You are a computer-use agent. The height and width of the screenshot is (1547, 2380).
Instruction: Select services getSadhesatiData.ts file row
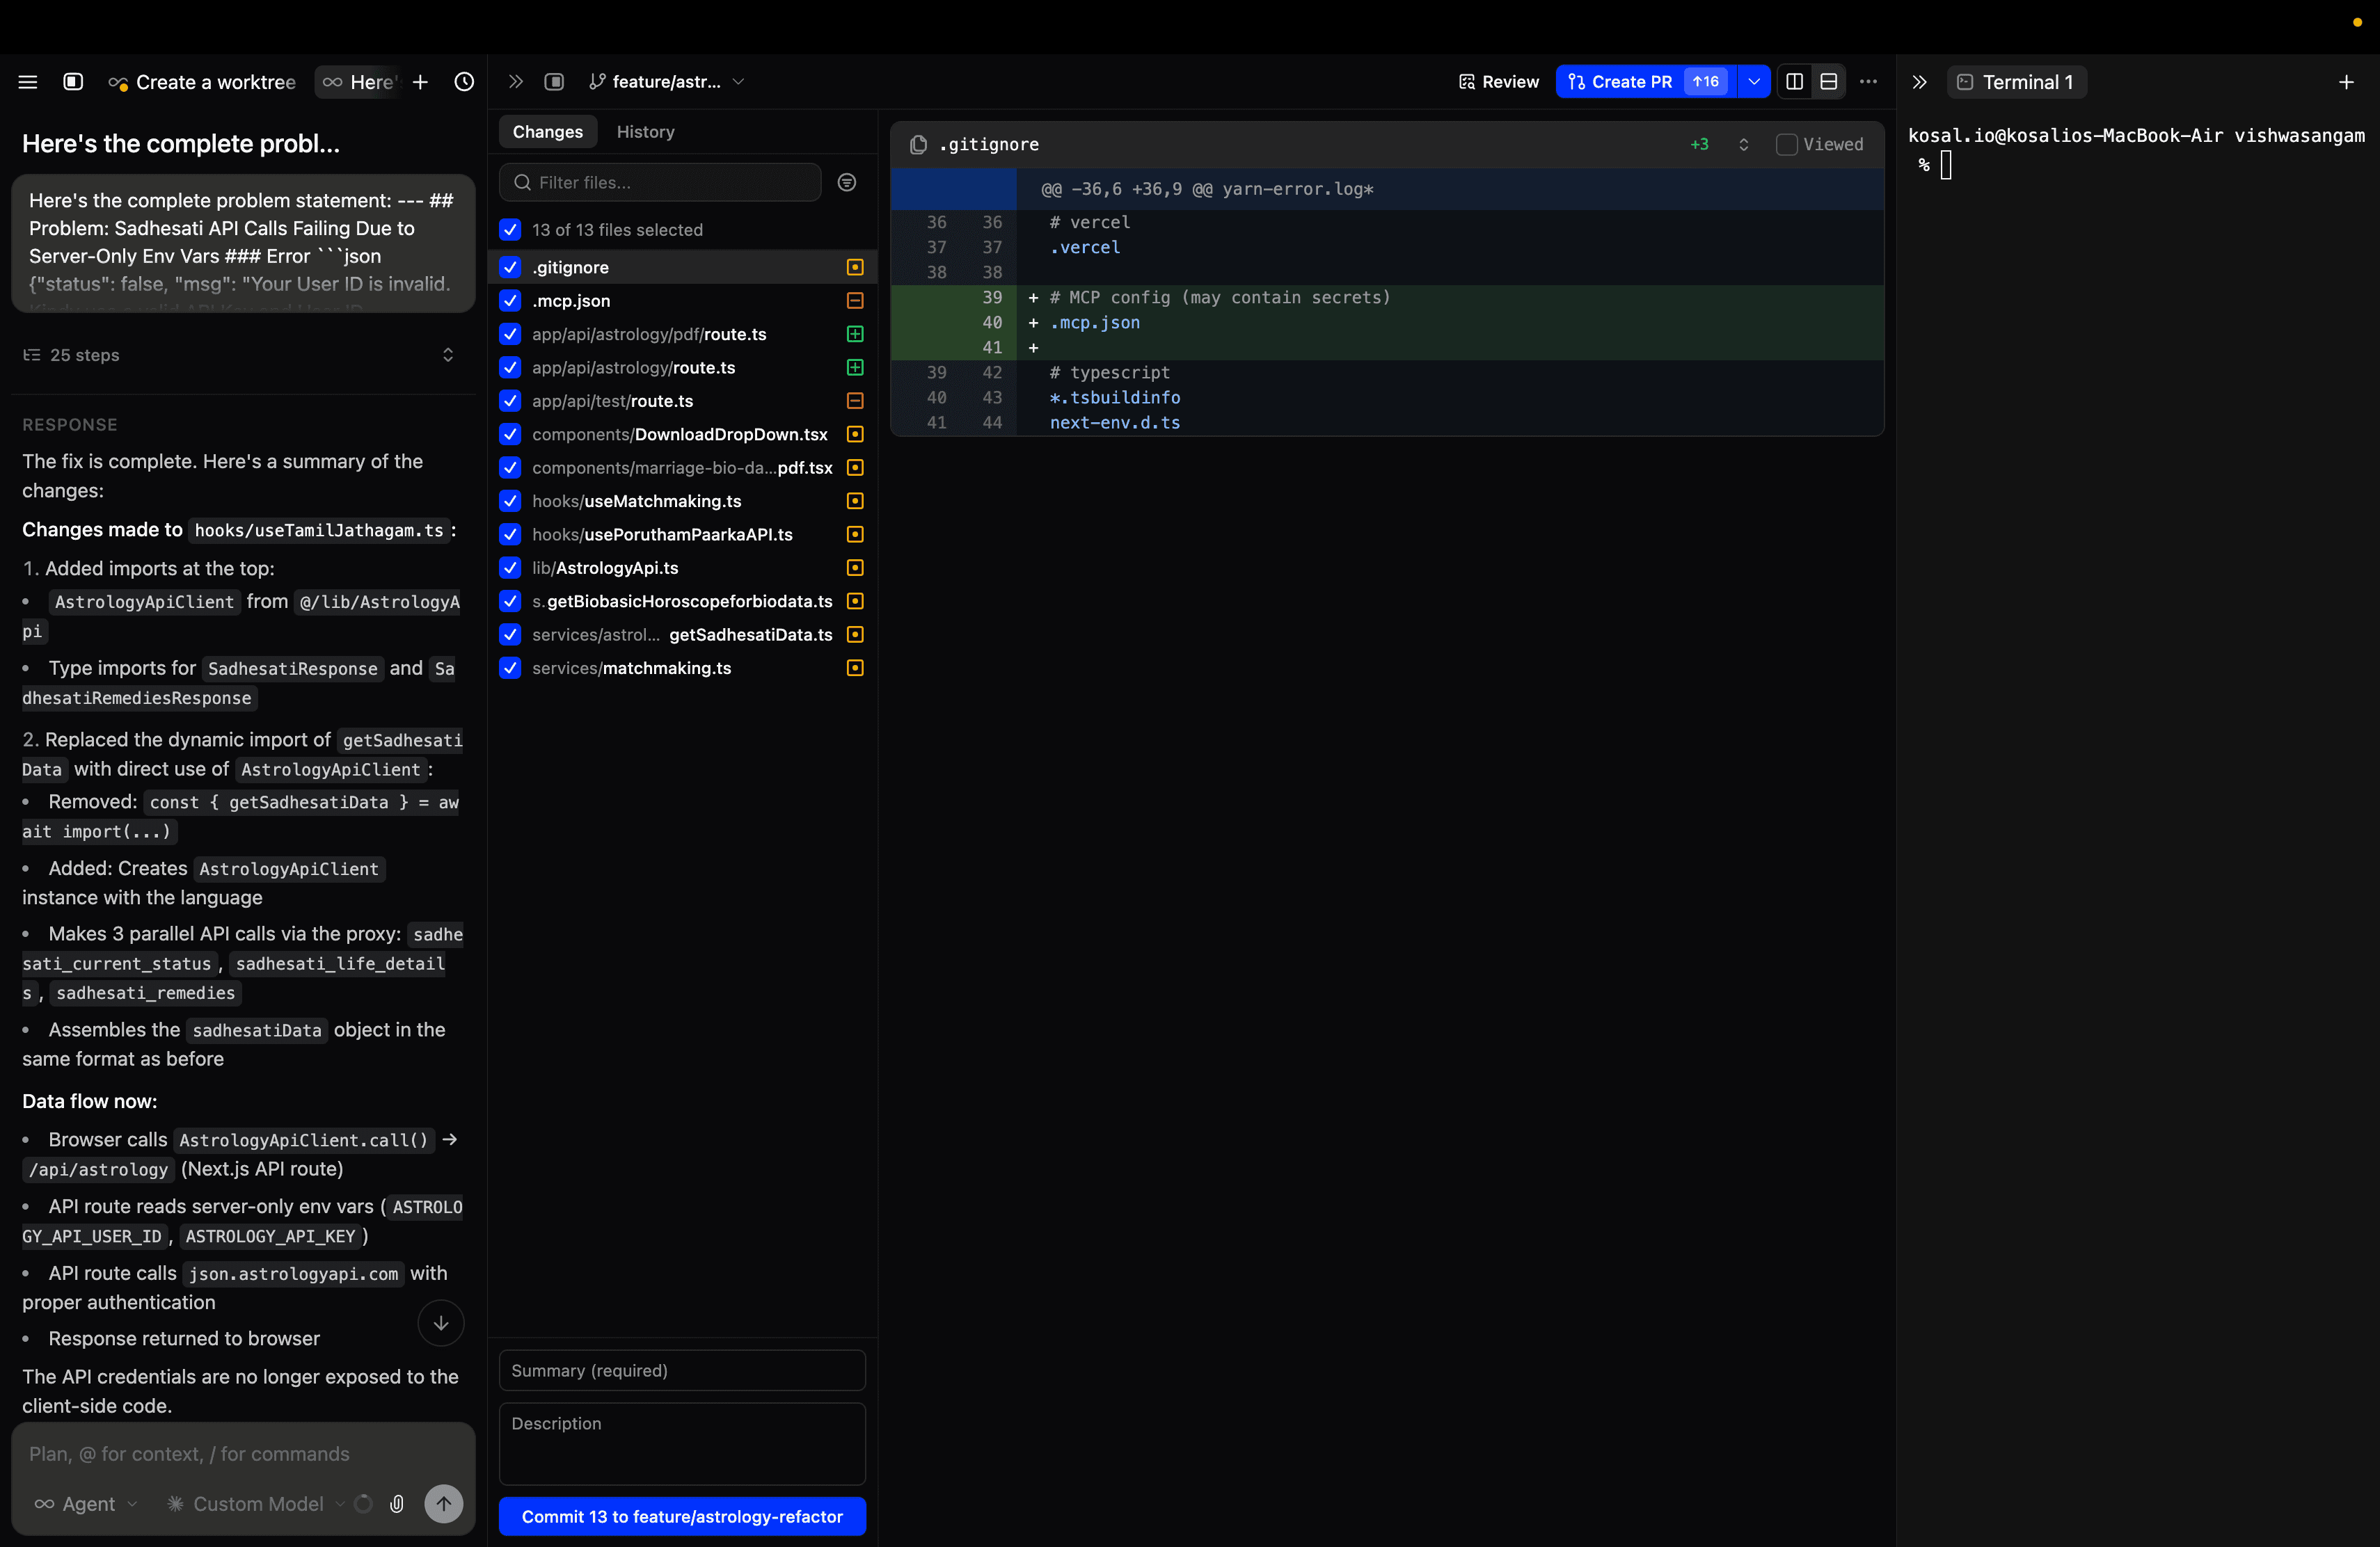pos(683,634)
